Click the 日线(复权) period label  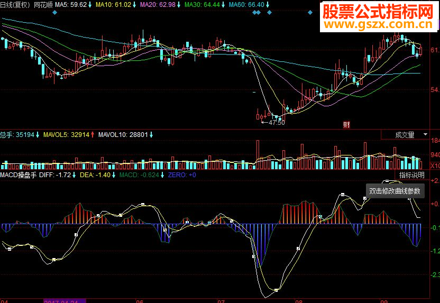click(15, 5)
